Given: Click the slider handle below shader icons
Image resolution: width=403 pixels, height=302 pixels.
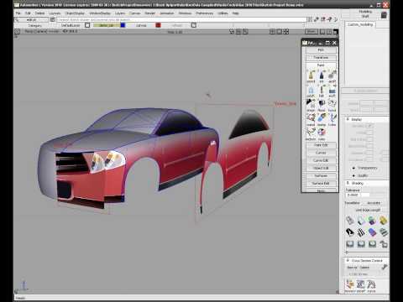Looking at the screenshot, I should (x=347, y=253).
